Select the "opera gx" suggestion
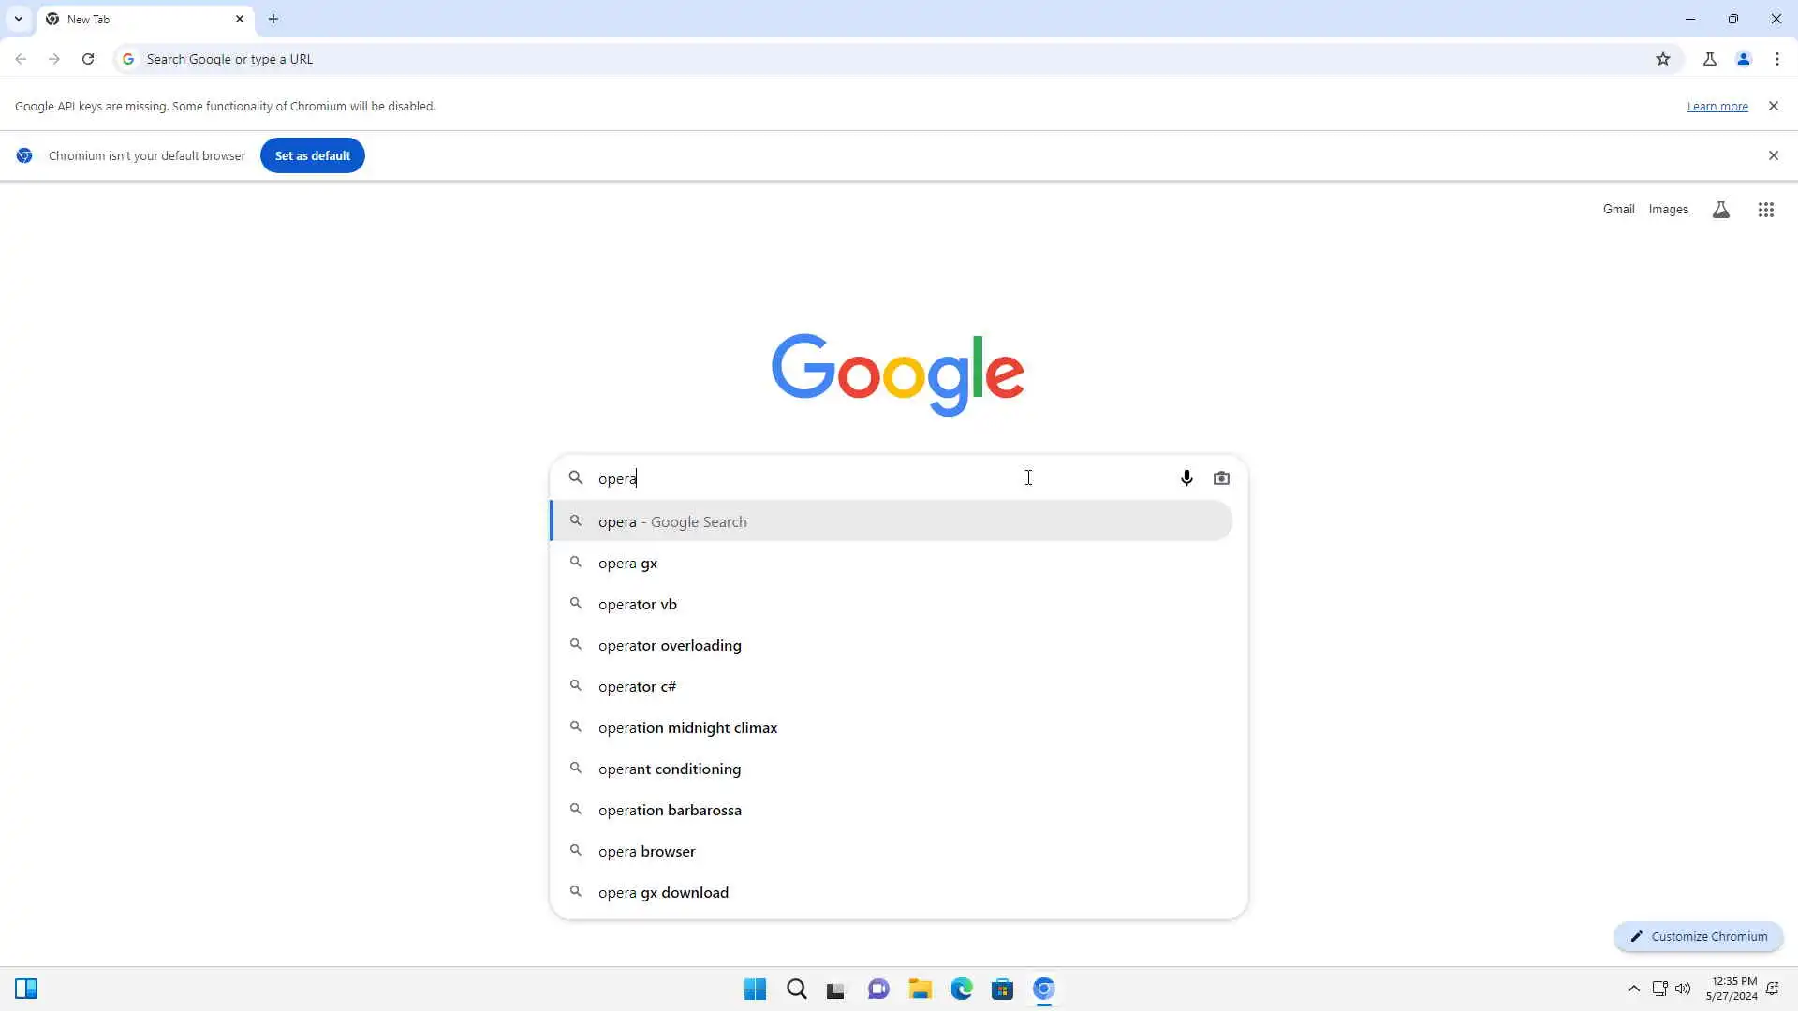Image resolution: width=1798 pixels, height=1011 pixels. pos(627,564)
